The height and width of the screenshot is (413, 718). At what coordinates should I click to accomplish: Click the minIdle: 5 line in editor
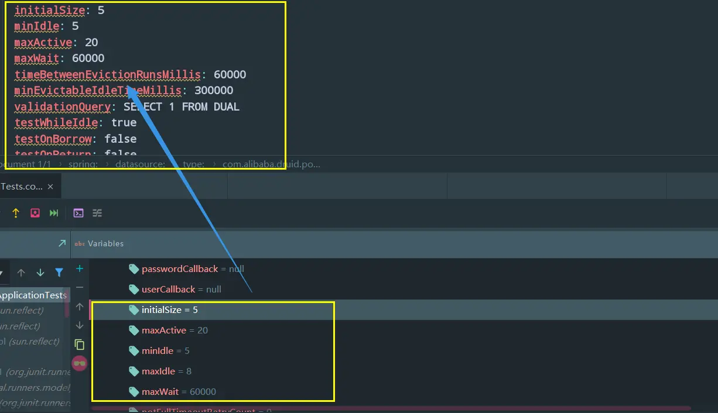coord(46,26)
